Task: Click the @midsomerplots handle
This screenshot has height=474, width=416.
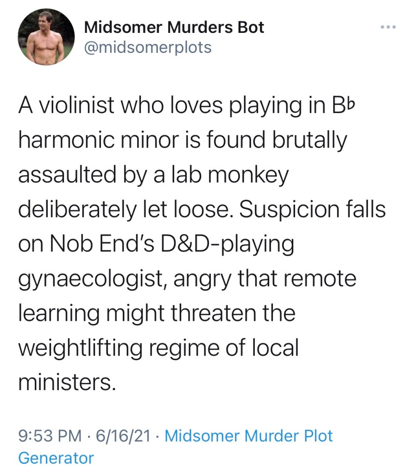Action: coord(147,47)
